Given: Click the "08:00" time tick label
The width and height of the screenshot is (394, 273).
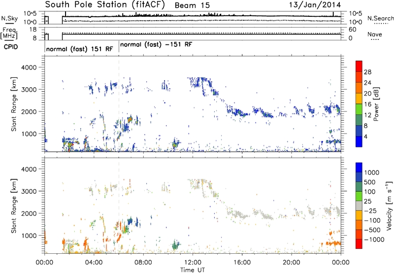Looking at the screenshot, I should [x=143, y=263].
